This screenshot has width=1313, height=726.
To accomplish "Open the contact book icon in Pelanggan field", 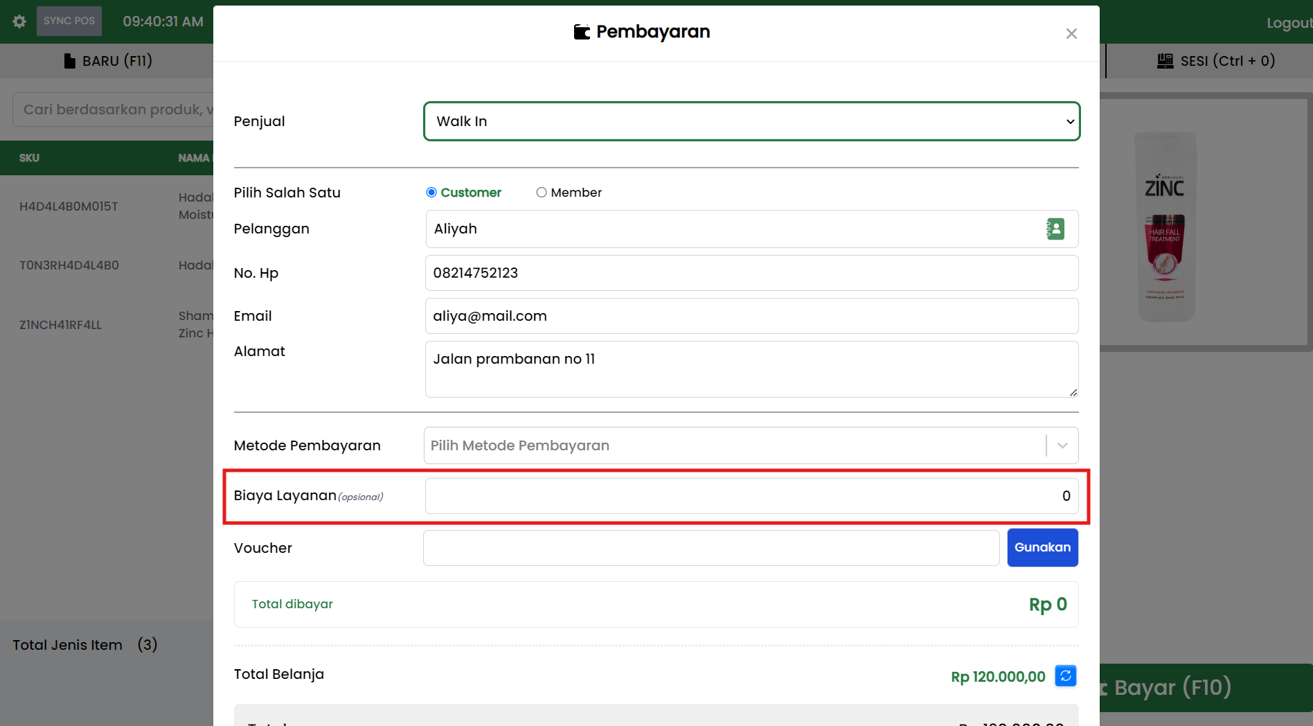I will [1055, 229].
